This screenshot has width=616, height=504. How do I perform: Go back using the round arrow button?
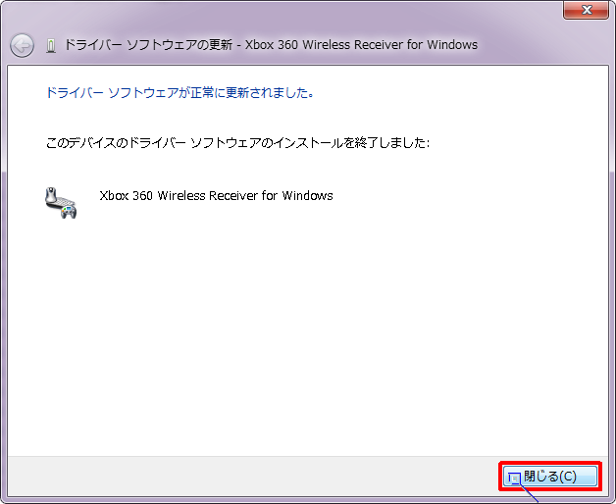(x=22, y=45)
